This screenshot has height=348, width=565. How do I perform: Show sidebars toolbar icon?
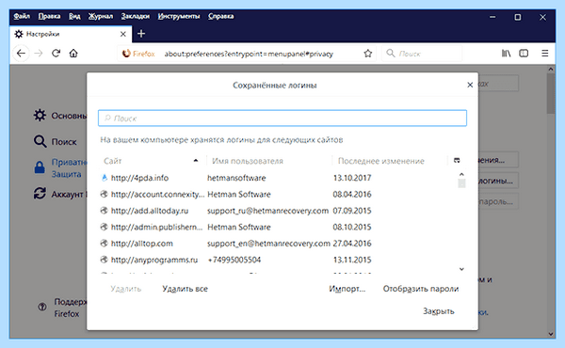point(524,54)
